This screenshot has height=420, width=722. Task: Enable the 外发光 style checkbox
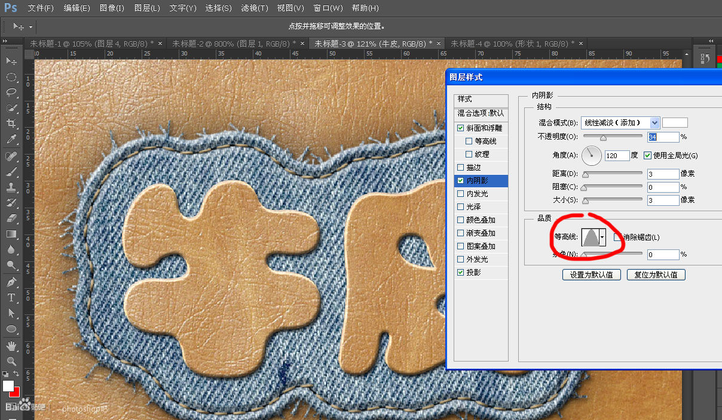coord(460,259)
